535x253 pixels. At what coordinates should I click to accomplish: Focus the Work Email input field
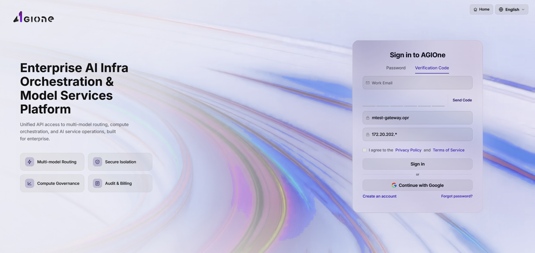tap(417, 83)
